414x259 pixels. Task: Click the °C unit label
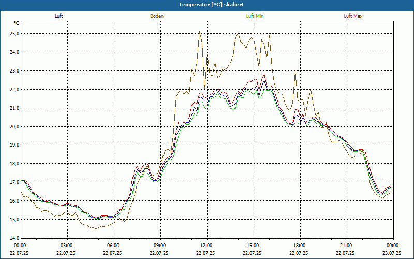(17, 23)
